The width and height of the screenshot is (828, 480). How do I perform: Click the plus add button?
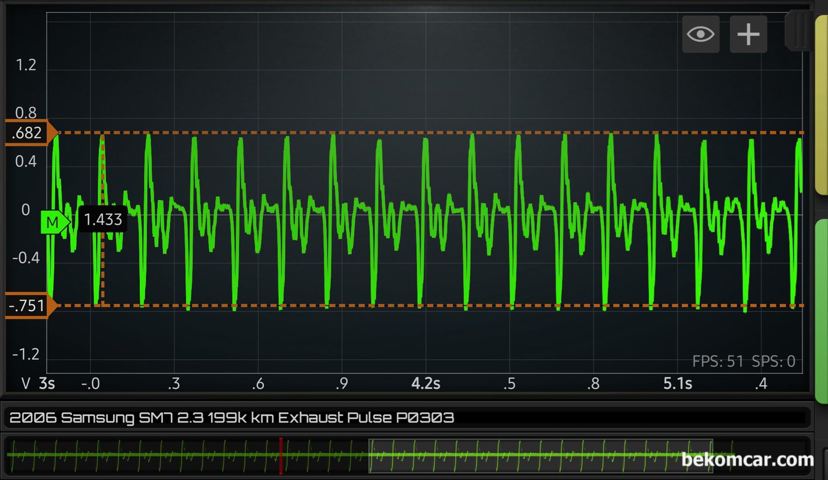(x=748, y=35)
